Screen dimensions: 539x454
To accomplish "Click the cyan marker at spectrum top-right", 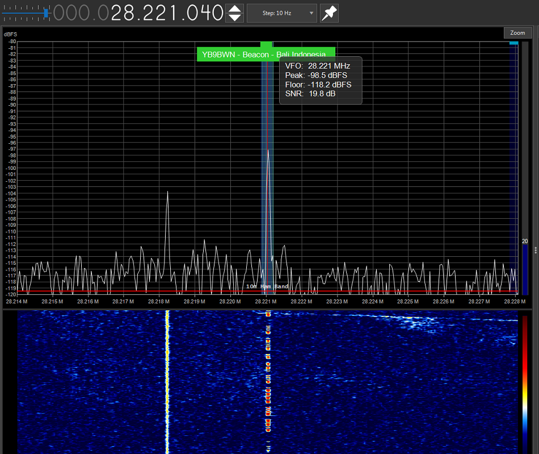I will point(513,43).
